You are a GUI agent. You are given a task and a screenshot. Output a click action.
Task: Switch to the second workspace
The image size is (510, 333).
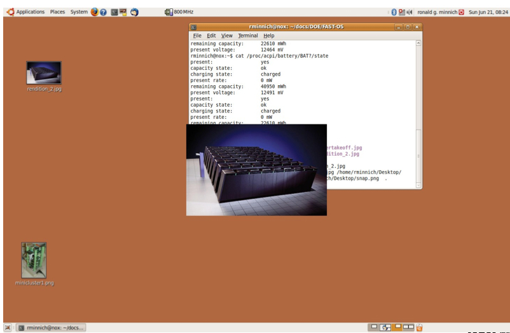385,327
